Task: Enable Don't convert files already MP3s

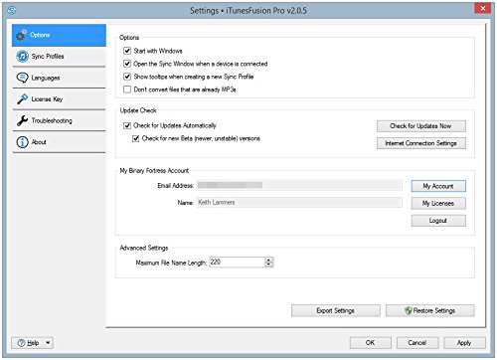Action: (127, 90)
